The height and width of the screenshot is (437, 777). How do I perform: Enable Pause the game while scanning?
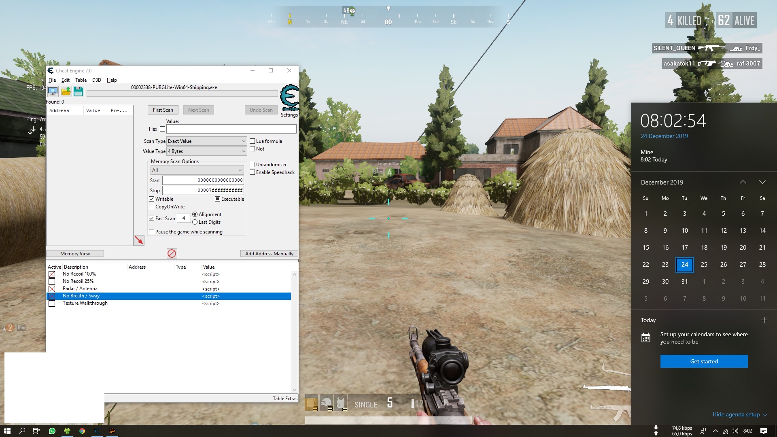click(152, 232)
